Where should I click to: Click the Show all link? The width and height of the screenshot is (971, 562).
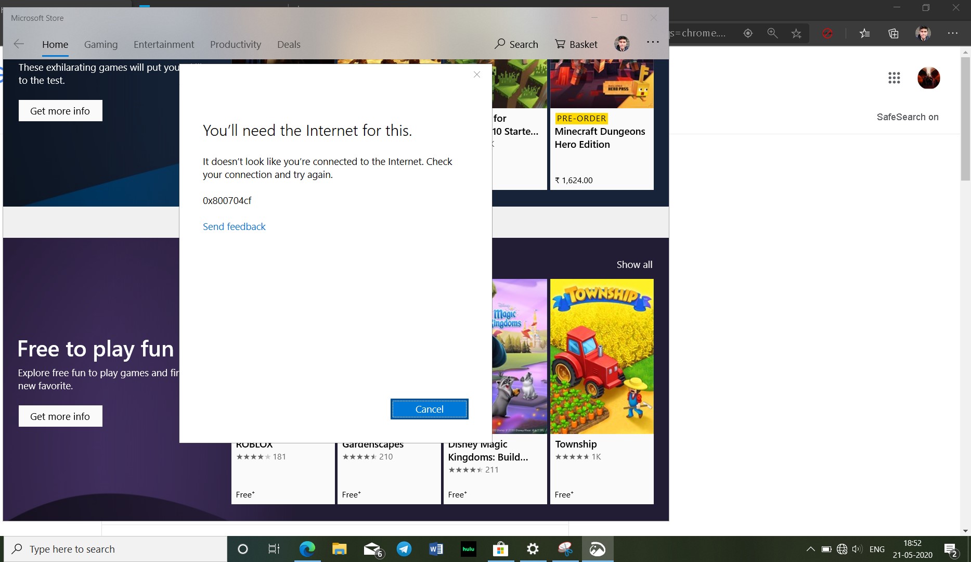click(635, 264)
